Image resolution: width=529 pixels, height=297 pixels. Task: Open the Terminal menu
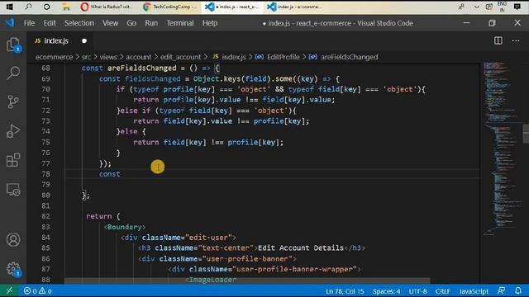(x=180, y=23)
